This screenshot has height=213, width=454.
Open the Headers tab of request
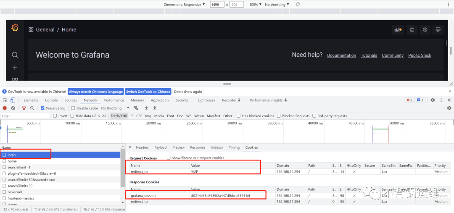[x=142, y=147]
